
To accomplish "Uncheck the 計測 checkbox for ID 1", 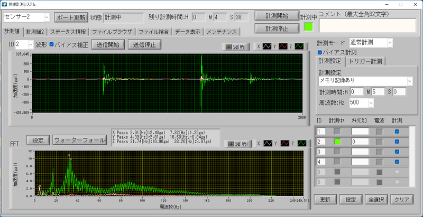I will pos(397,131).
